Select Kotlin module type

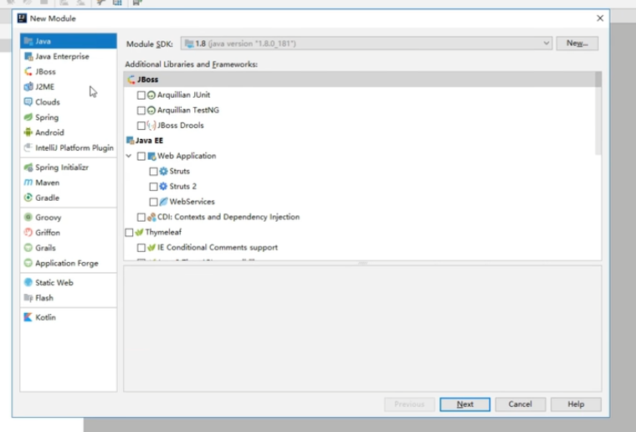click(x=68, y=317)
